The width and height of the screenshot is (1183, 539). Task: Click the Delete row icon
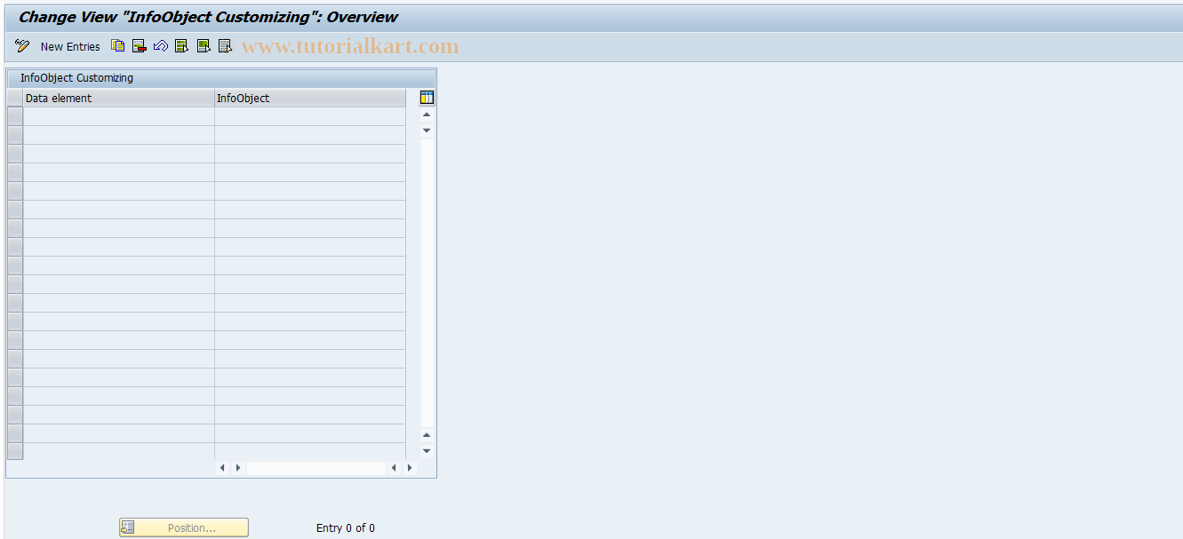point(140,46)
